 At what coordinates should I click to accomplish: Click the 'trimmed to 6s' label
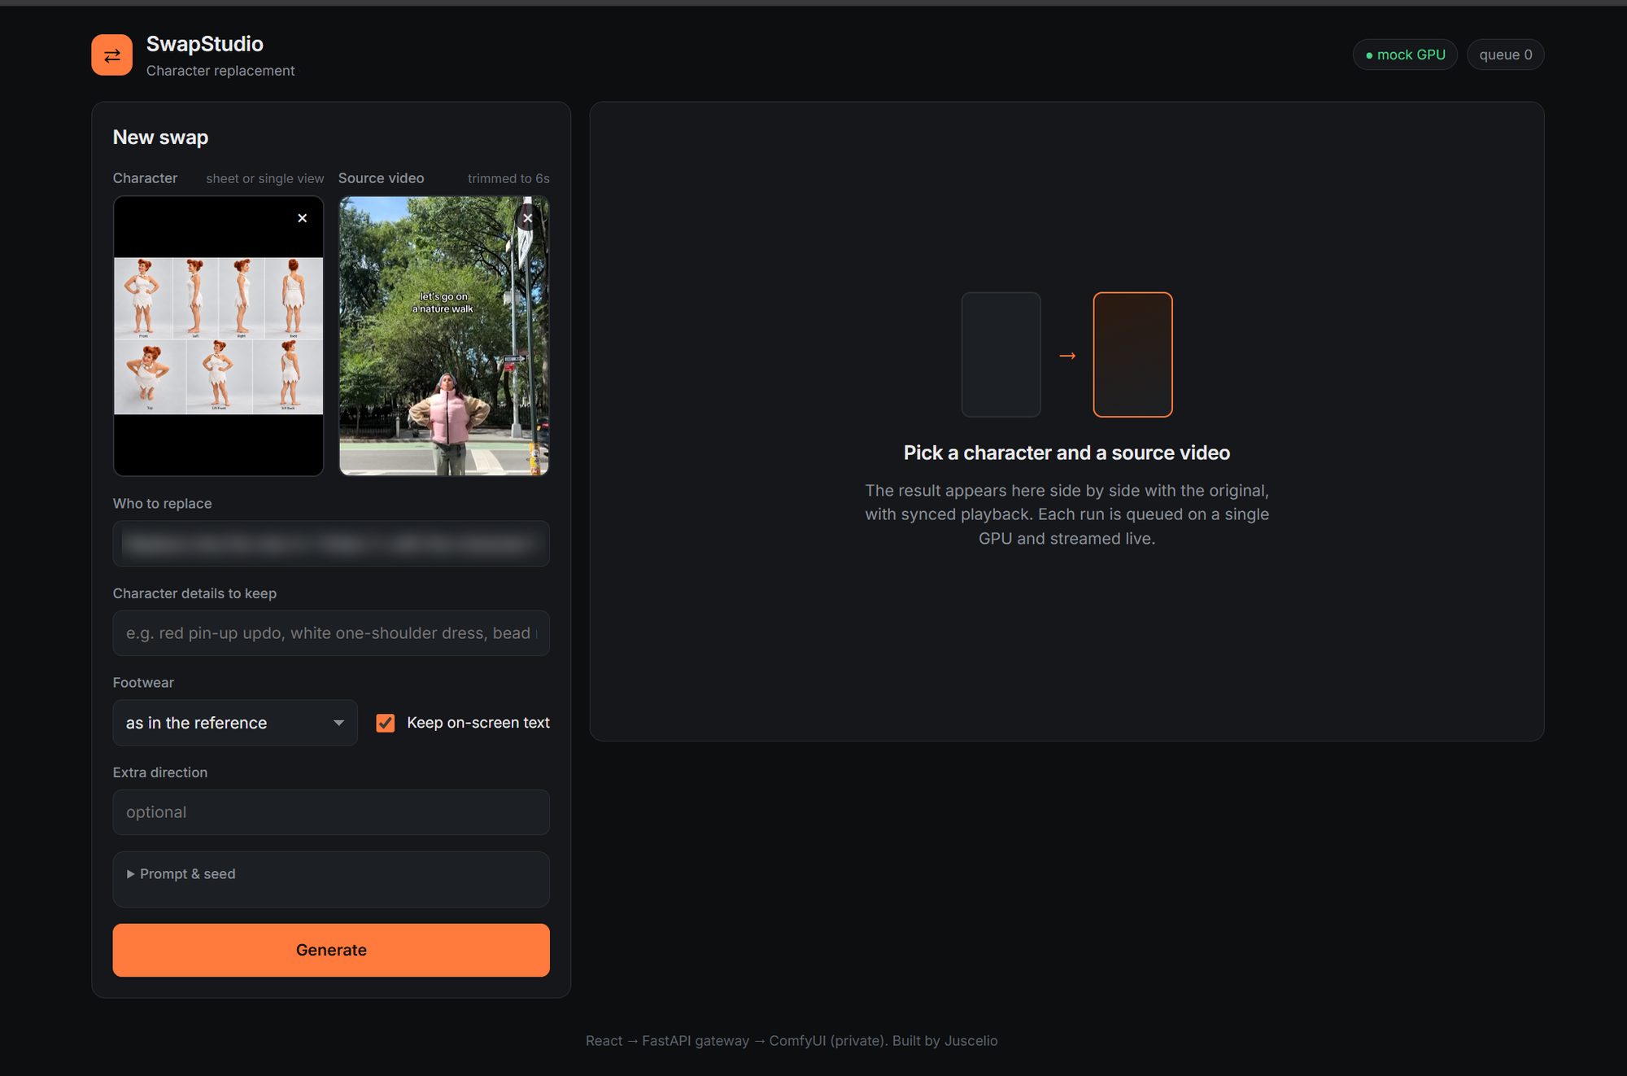click(508, 178)
